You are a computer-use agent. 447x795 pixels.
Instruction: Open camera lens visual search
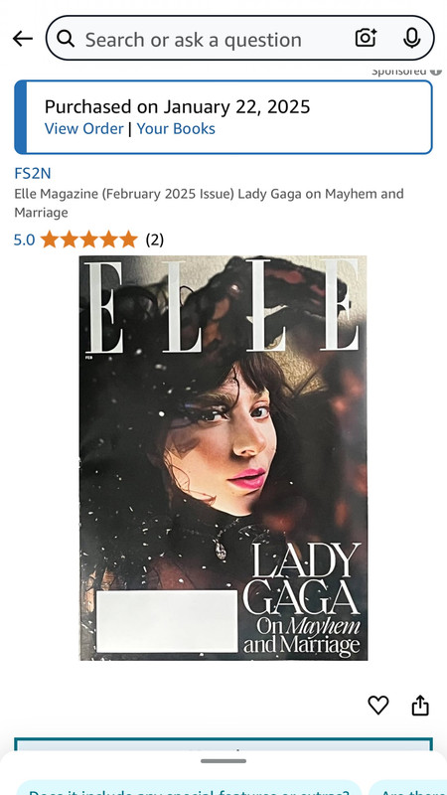click(366, 38)
